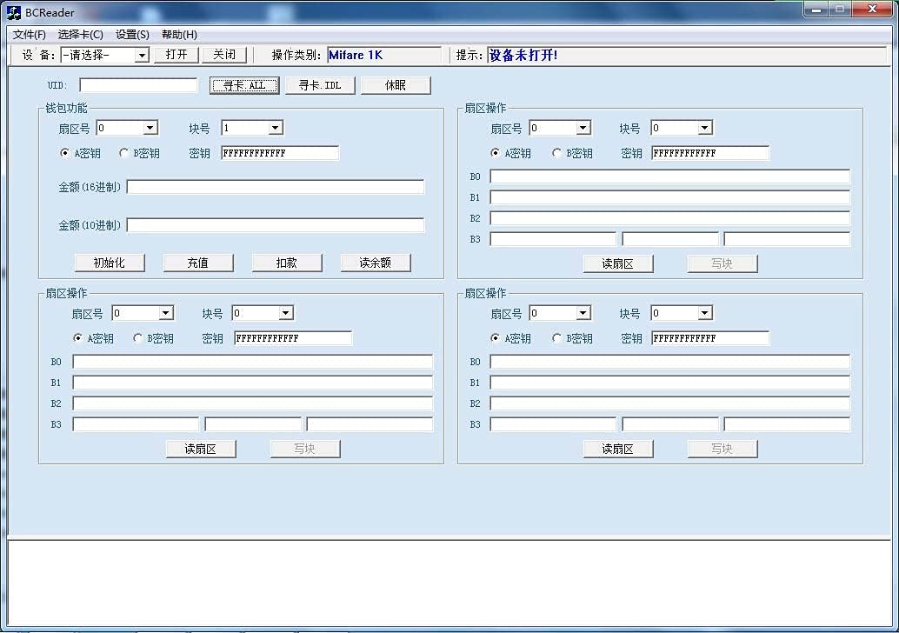899x633 pixels.
Task: Click the 关闭 device button
Action: (224, 55)
